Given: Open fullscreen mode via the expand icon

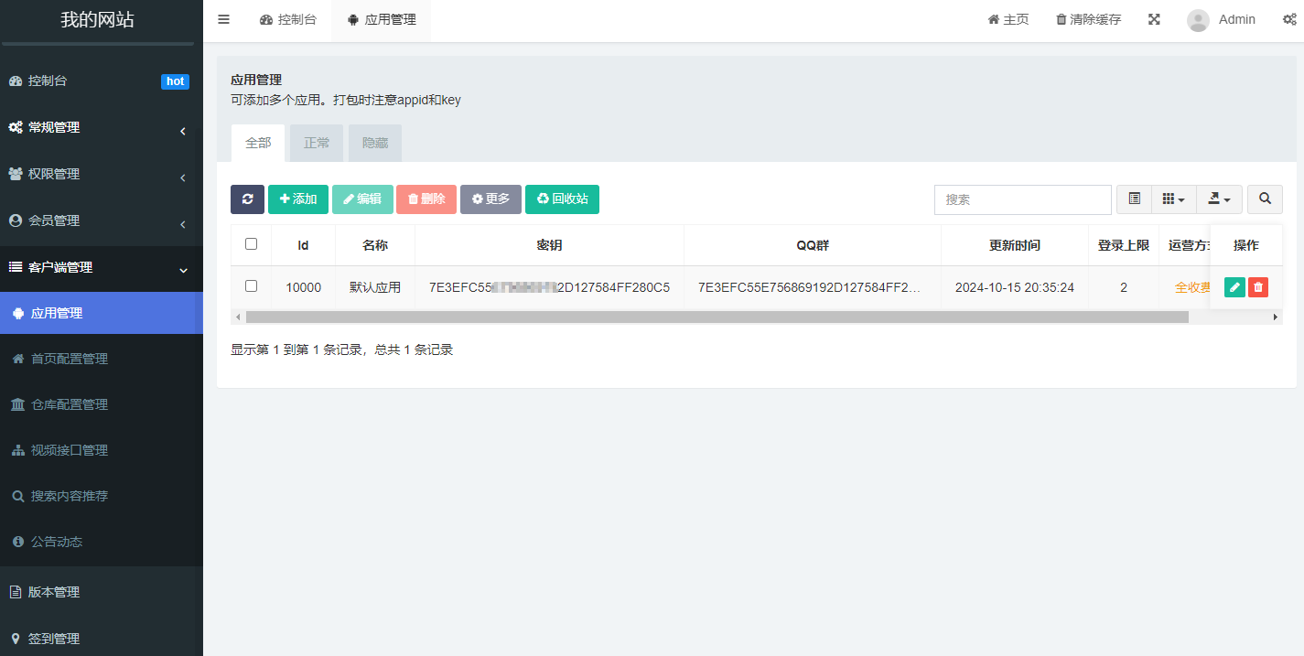Looking at the screenshot, I should click(1154, 18).
